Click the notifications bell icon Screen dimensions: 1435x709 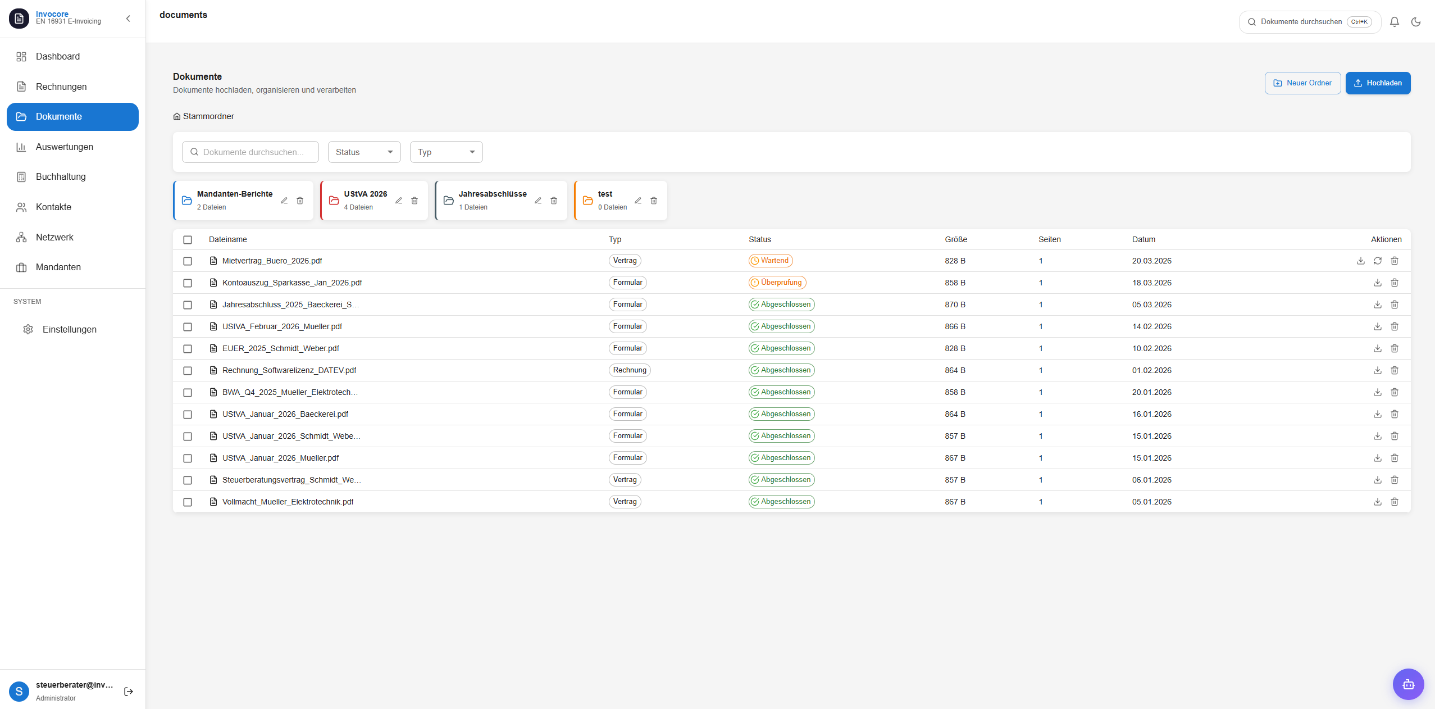click(x=1394, y=22)
